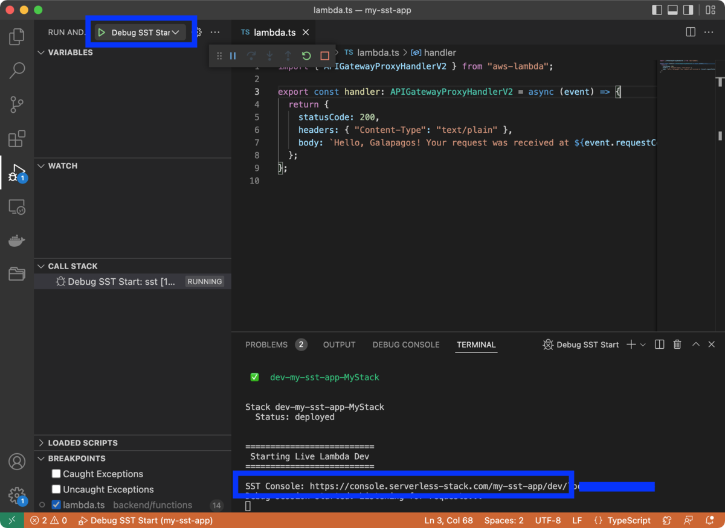Split the terminal panel
The height and width of the screenshot is (528, 725).
click(659, 344)
